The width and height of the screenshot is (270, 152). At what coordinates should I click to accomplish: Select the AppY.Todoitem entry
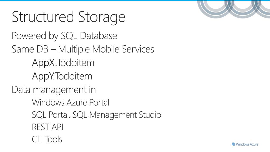62,76
